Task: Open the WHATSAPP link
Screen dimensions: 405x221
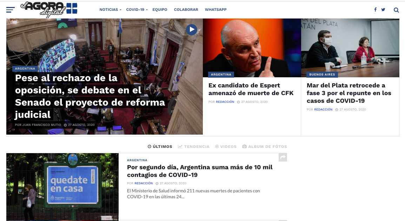Action: click(x=215, y=9)
